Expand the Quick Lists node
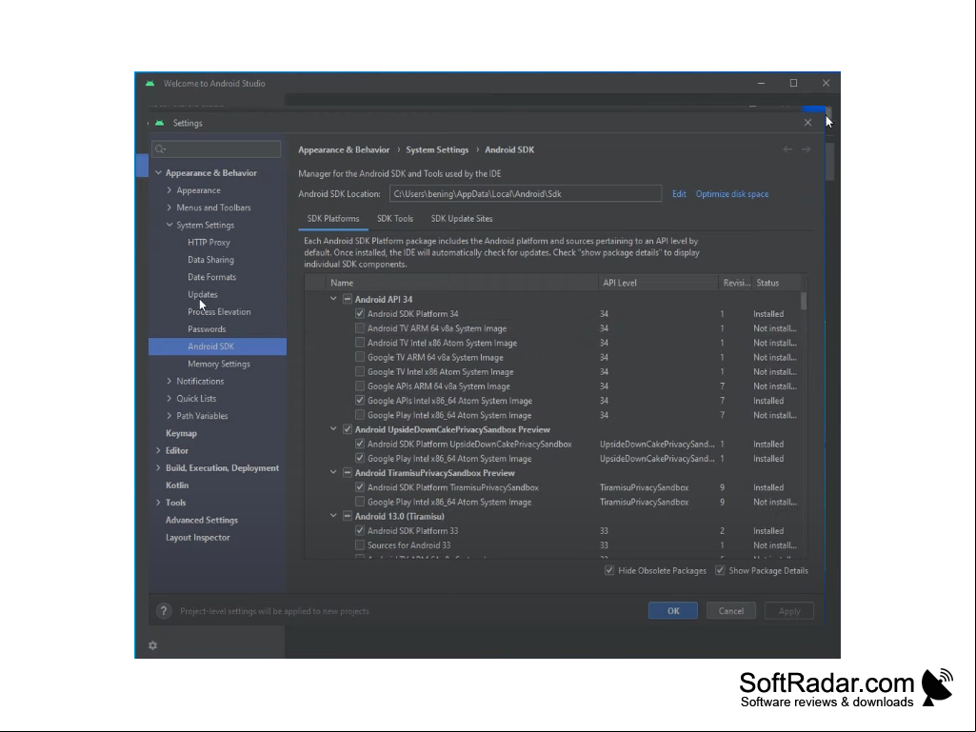 (x=169, y=399)
